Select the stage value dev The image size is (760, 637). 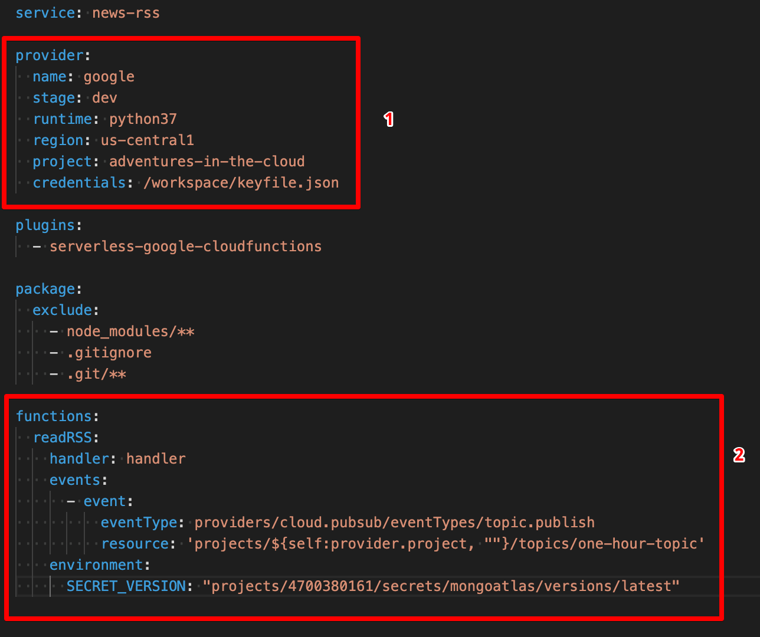click(104, 98)
